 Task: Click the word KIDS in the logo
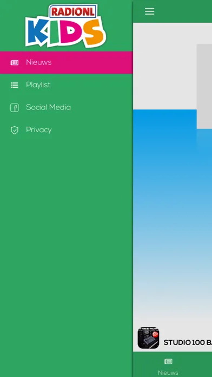[x=65, y=32]
